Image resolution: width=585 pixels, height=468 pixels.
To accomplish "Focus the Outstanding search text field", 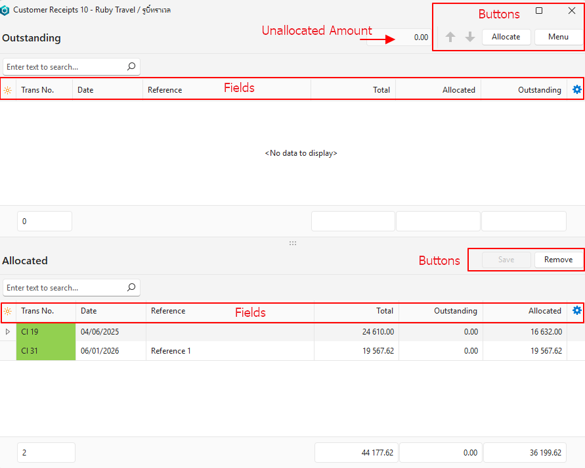I will click(62, 67).
